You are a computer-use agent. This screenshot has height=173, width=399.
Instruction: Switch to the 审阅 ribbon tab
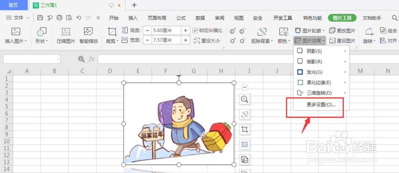(x=219, y=18)
